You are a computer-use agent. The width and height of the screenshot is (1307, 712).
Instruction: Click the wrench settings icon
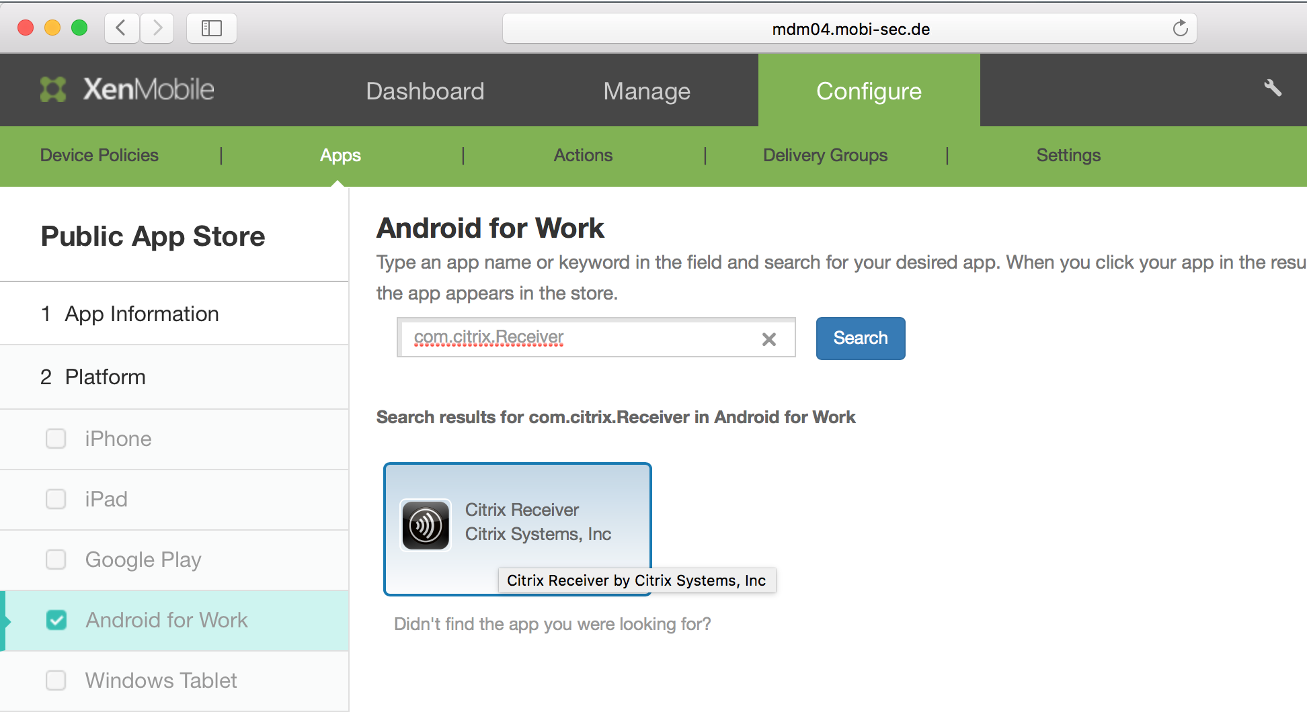[1272, 88]
